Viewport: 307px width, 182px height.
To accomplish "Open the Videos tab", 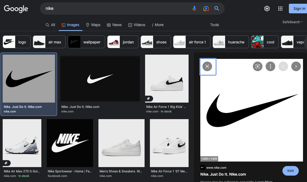I will tap(137, 25).
